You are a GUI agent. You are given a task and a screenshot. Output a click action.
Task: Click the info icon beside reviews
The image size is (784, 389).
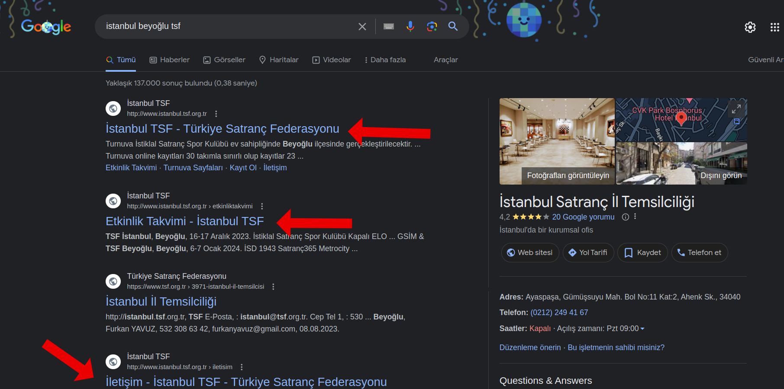point(626,217)
